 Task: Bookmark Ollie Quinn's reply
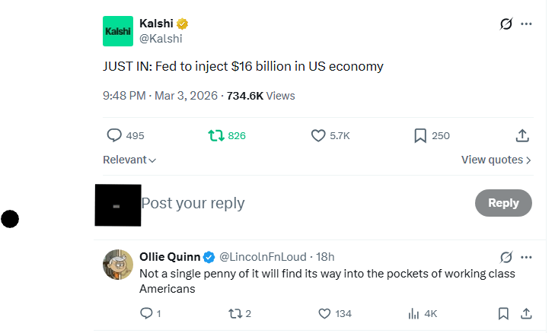click(503, 313)
